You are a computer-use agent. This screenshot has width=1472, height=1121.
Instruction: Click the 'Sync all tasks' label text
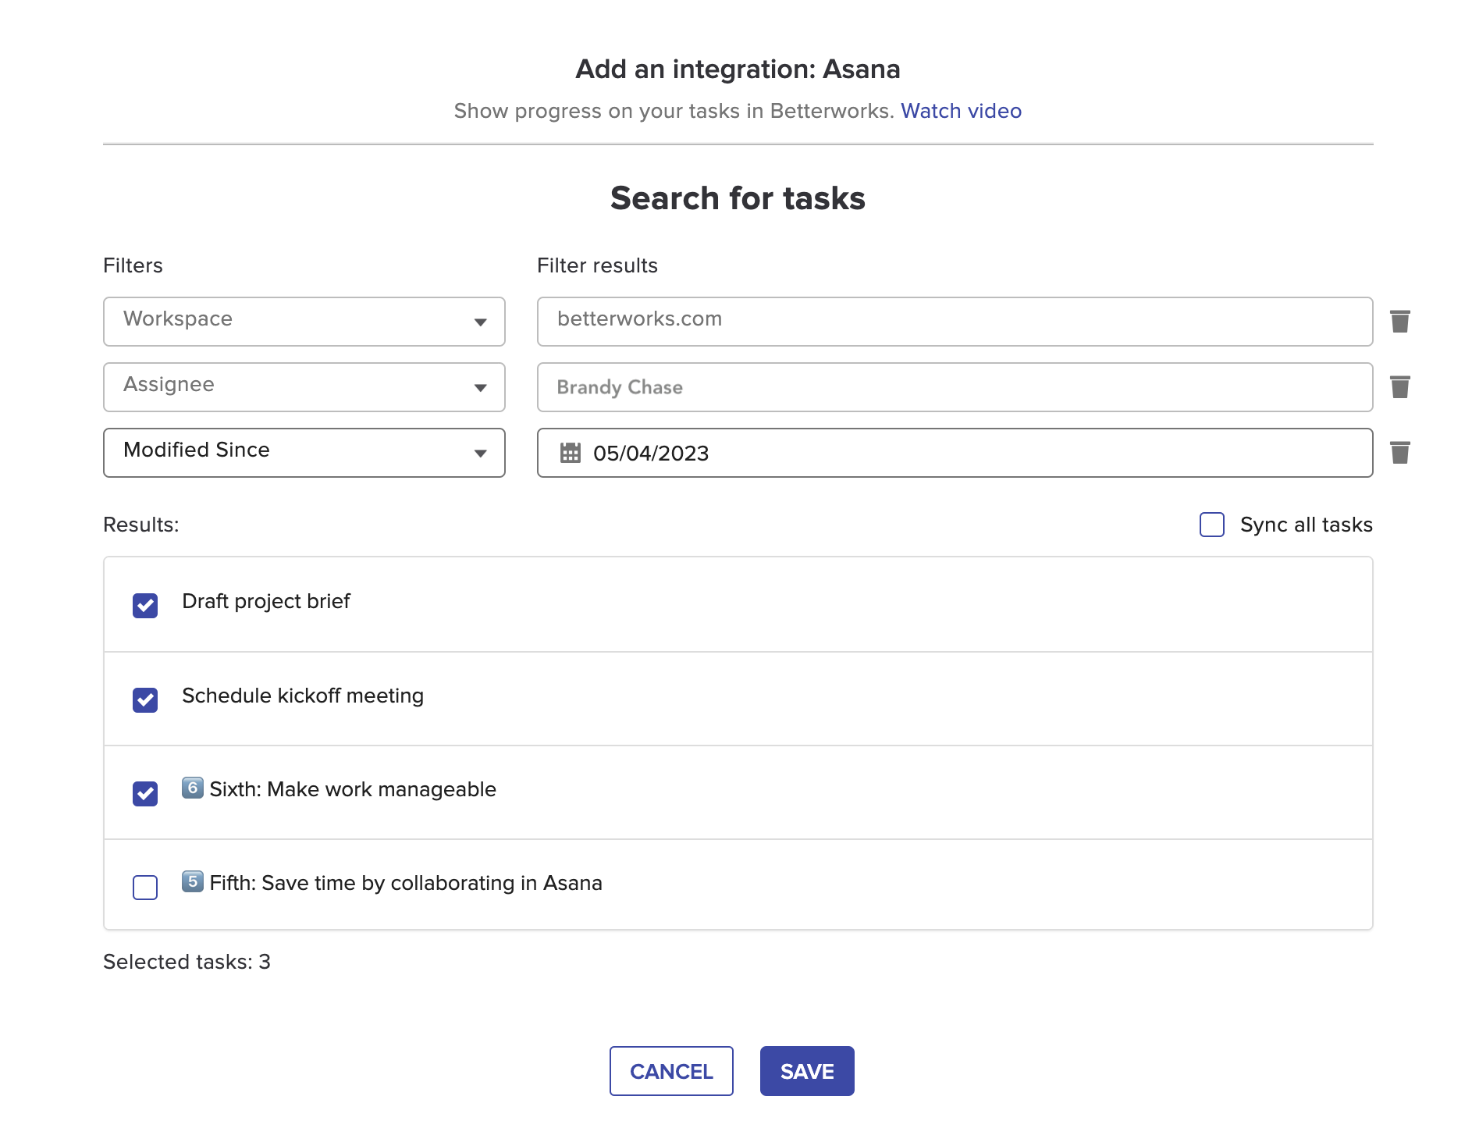tap(1307, 525)
